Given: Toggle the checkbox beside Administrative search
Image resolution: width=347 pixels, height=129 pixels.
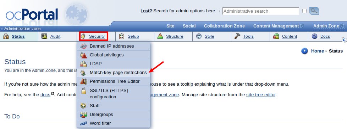Looking at the screenshot, I should tap(304, 11).
